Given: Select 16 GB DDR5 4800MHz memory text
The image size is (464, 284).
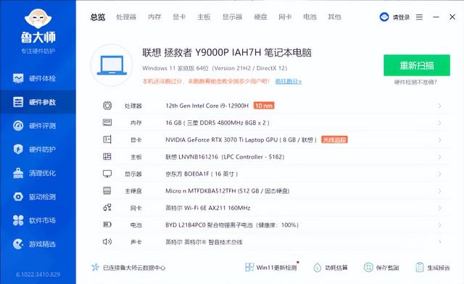Looking at the screenshot, I should 217,122.
